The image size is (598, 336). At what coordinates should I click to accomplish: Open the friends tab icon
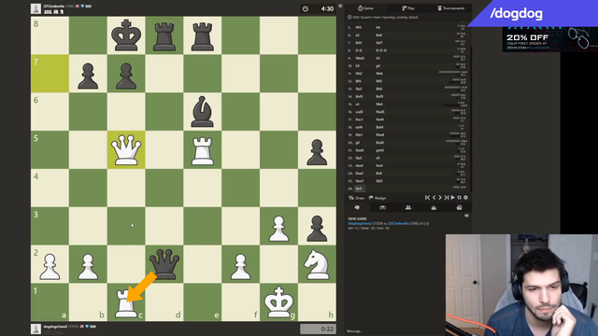[x=408, y=207]
